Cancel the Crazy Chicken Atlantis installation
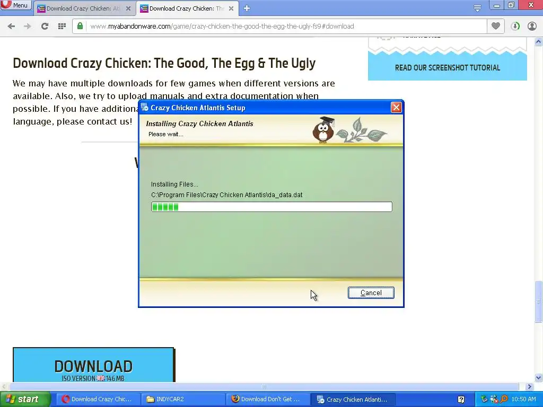Image resolution: width=543 pixels, height=407 pixels. pyautogui.click(x=371, y=293)
